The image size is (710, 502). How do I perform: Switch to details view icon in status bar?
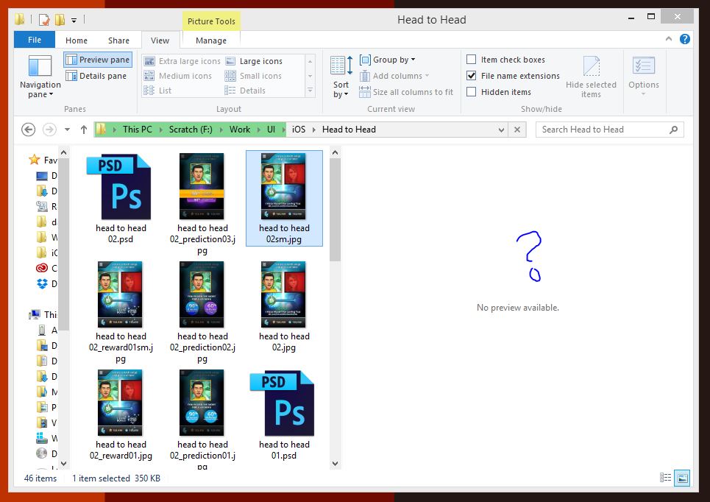point(665,478)
